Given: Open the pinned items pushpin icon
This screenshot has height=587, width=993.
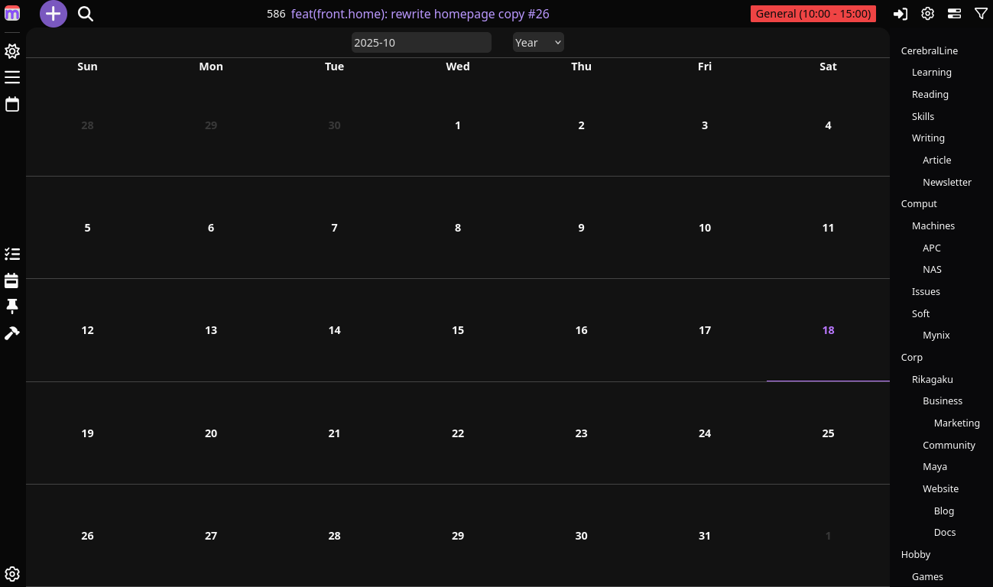Looking at the screenshot, I should [x=12, y=306].
